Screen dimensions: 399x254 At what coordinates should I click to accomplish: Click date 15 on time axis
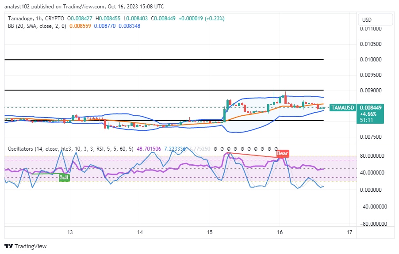pos(210,232)
